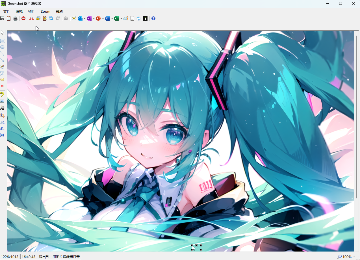Delete the selected object with red icon
Viewport: 360px width, 260px height.
pyautogui.click(x=23, y=18)
